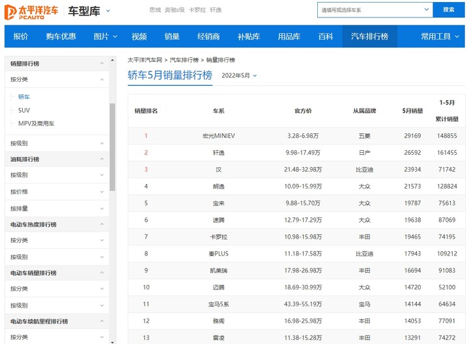Click the 卡罗拉 hot search link

pos(197,10)
